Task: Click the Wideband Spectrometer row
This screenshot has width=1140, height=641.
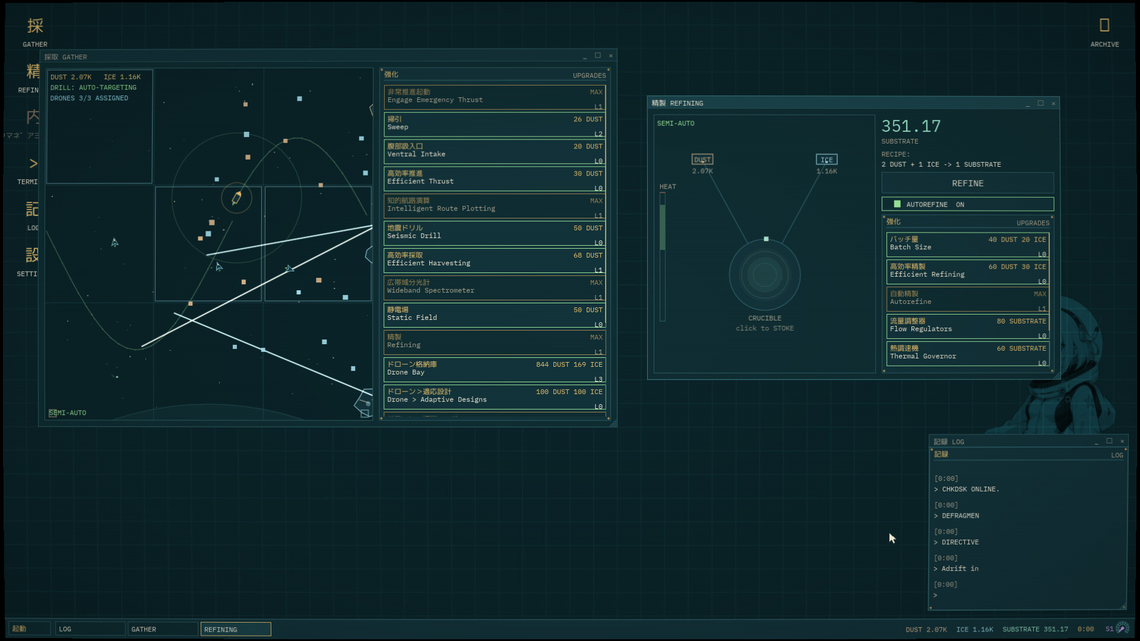Action: coord(495,289)
